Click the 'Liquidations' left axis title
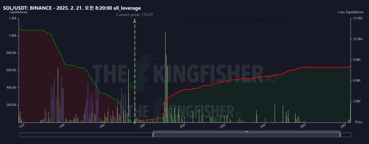The width and height of the screenshot is (369, 144). pos(18,12)
